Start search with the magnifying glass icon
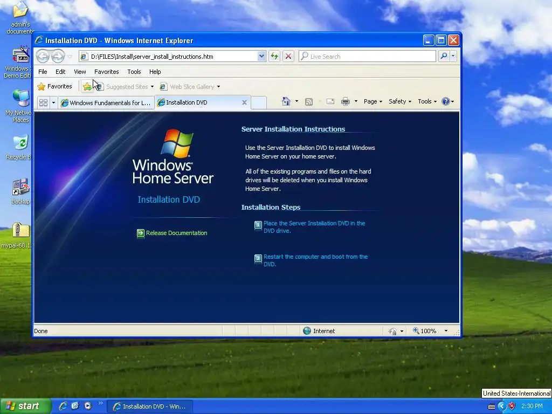This screenshot has width=552, height=414. tap(444, 56)
